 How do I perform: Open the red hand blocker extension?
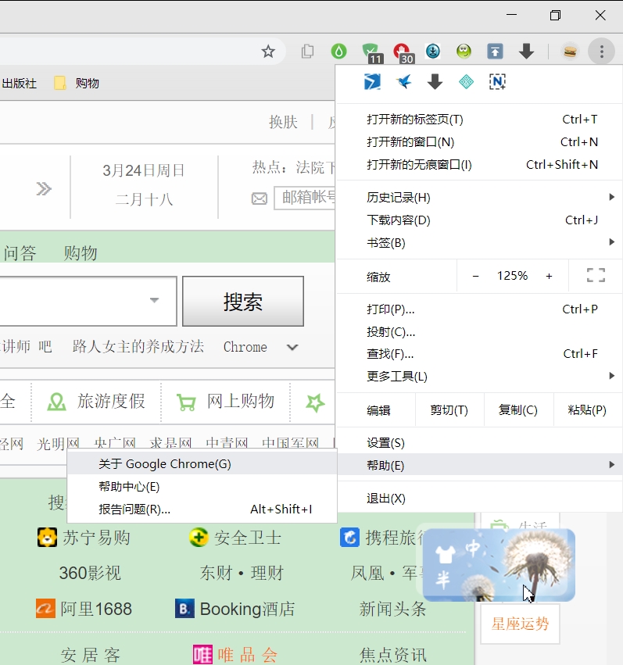[403, 52]
